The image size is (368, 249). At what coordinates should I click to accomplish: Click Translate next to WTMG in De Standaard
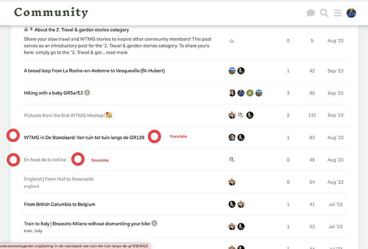pyautogui.click(x=178, y=136)
